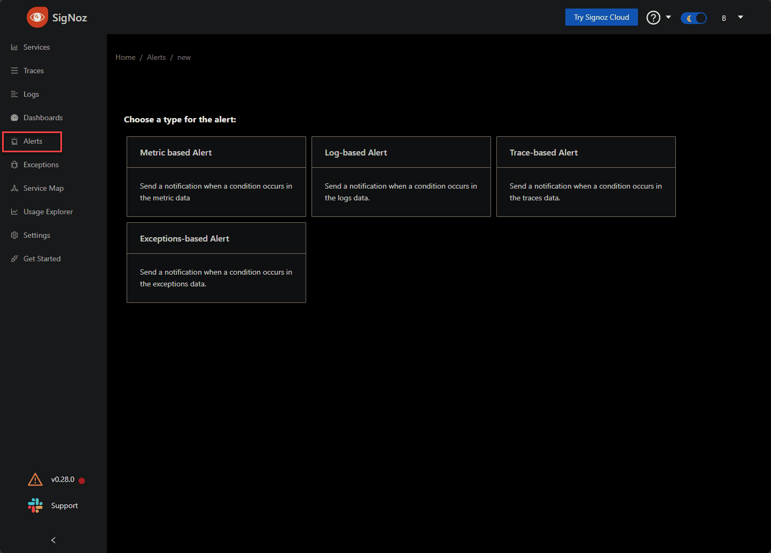Click the logs data description text
The width and height of the screenshot is (771, 553).
click(x=401, y=192)
